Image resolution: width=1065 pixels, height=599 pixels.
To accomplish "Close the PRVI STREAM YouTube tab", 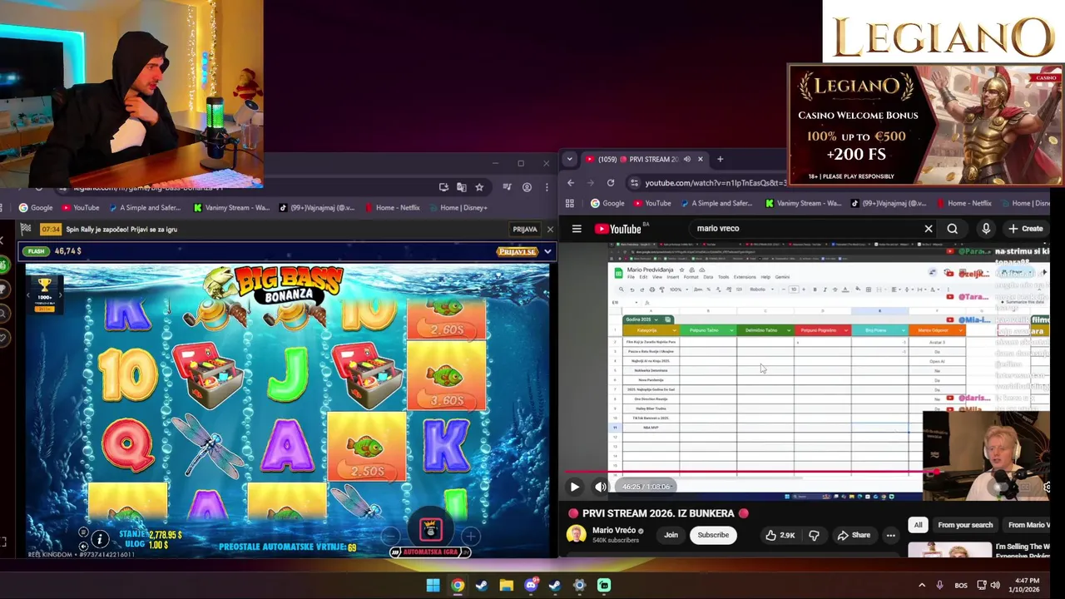I will (x=700, y=159).
